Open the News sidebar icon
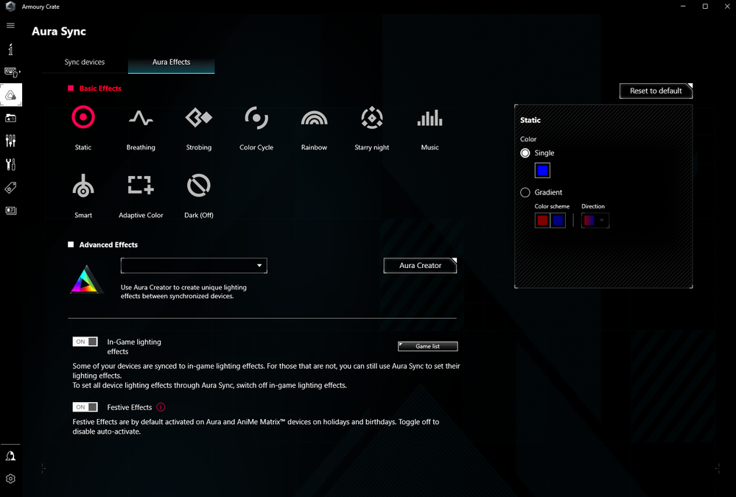 pyautogui.click(x=10, y=211)
